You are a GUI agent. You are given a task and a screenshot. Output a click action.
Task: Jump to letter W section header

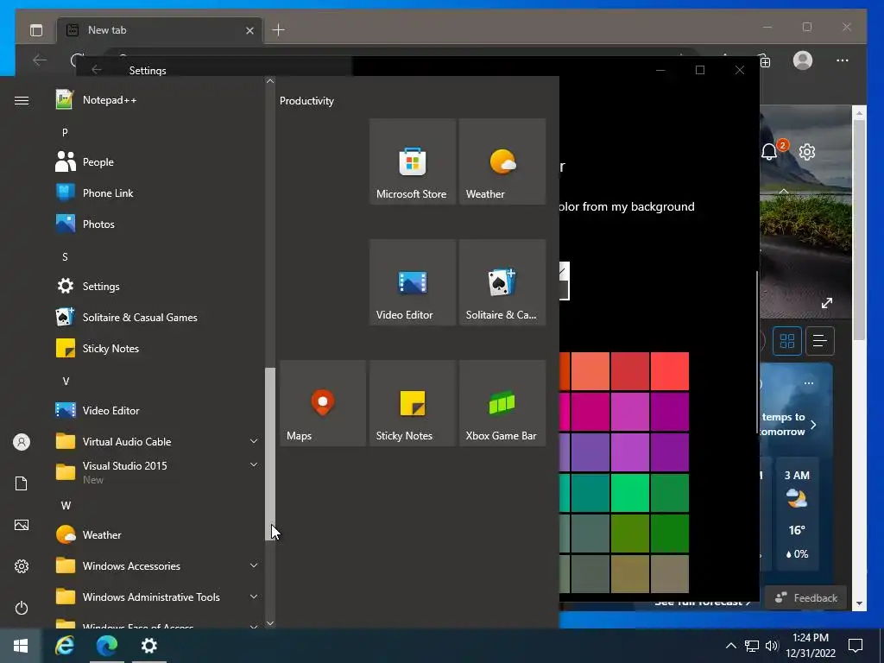[x=66, y=505]
